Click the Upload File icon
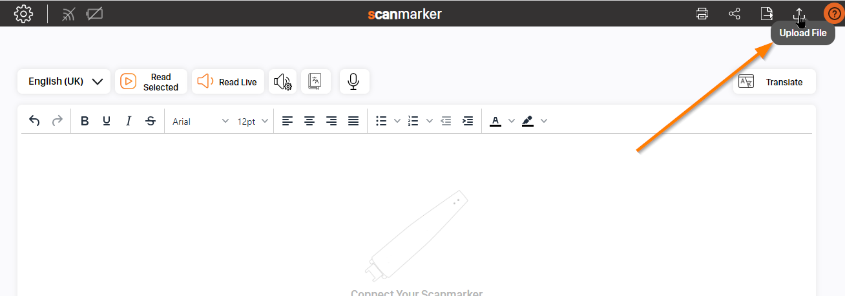Image resolution: width=845 pixels, height=296 pixels. click(x=799, y=14)
